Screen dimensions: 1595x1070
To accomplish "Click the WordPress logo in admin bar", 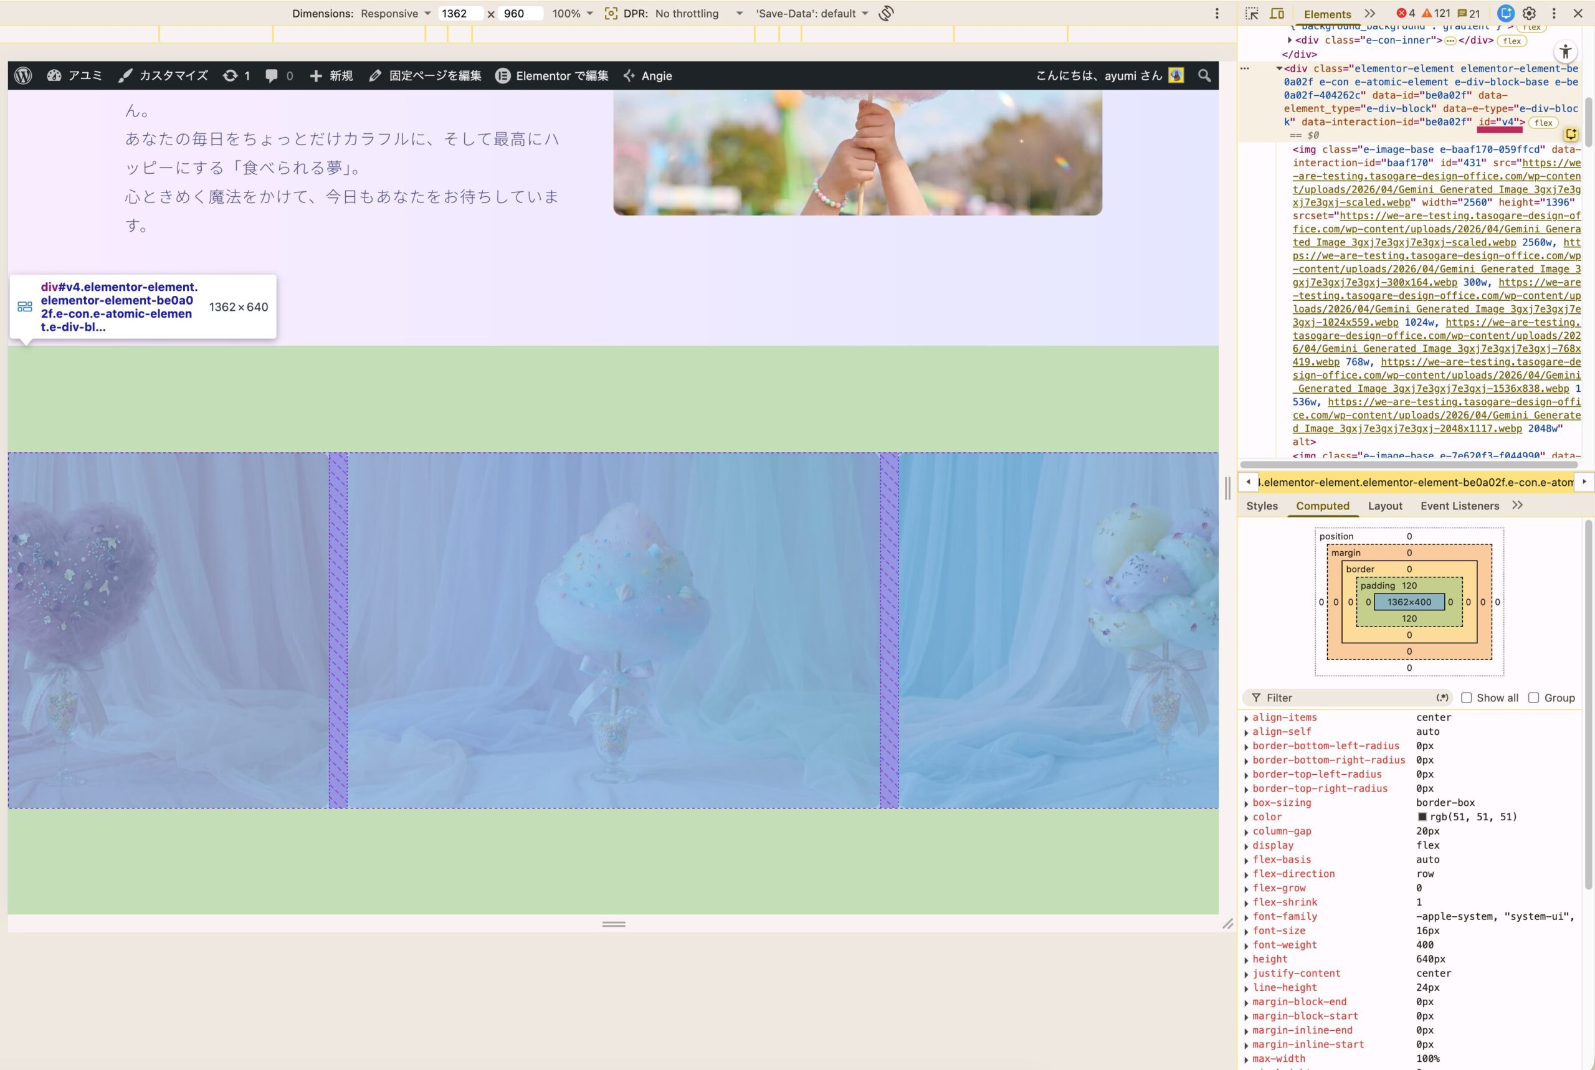I will [22, 75].
